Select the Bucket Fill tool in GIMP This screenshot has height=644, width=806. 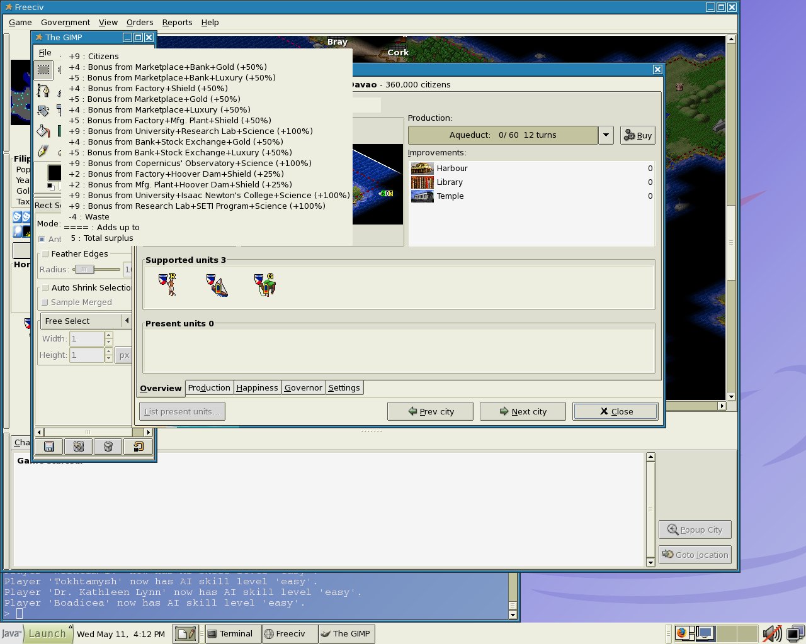click(43, 131)
